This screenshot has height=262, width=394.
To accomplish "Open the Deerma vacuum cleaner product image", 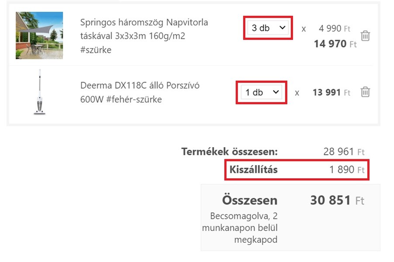I will point(39,92).
